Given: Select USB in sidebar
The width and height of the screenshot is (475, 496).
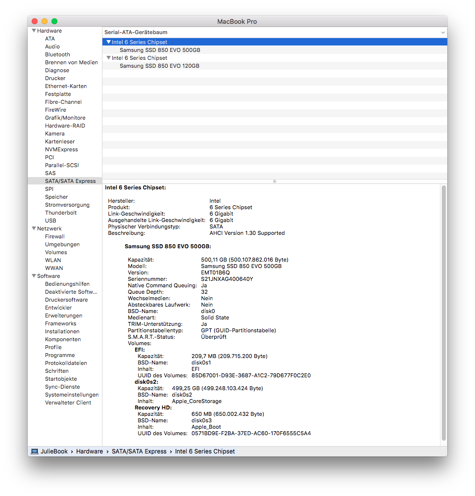Looking at the screenshot, I should click(x=50, y=221).
